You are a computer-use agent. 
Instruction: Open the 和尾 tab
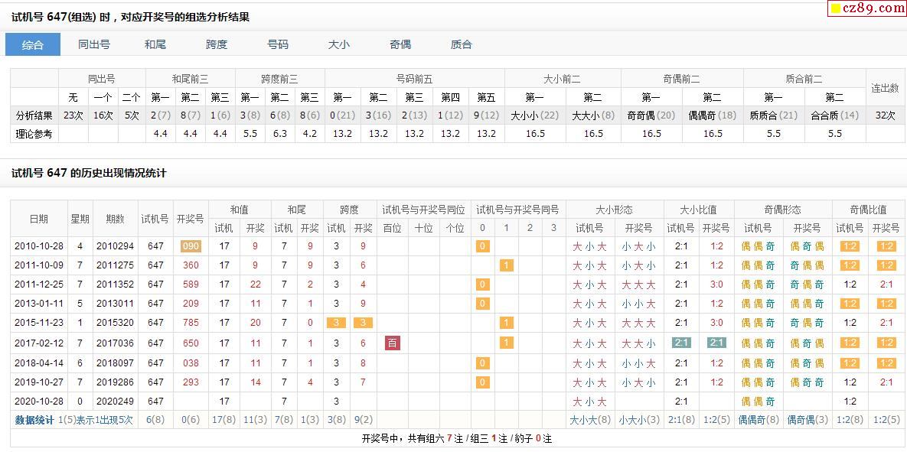[155, 44]
